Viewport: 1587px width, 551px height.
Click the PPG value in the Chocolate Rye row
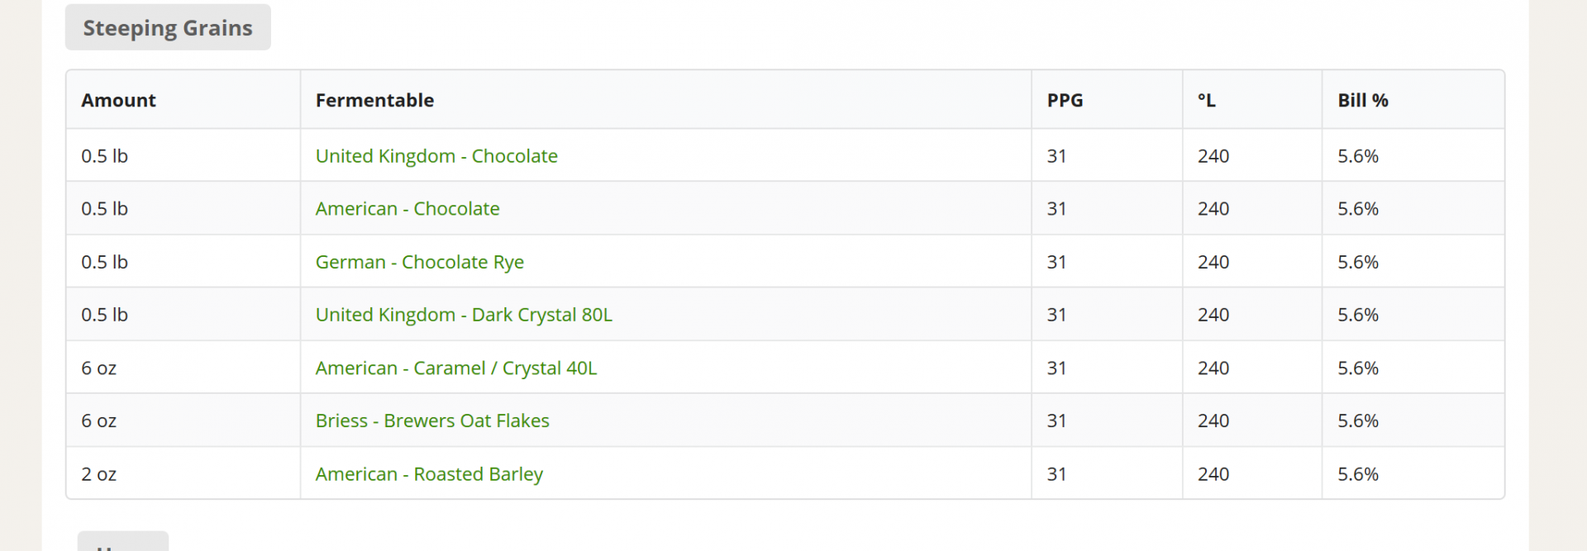click(1056, 262)
